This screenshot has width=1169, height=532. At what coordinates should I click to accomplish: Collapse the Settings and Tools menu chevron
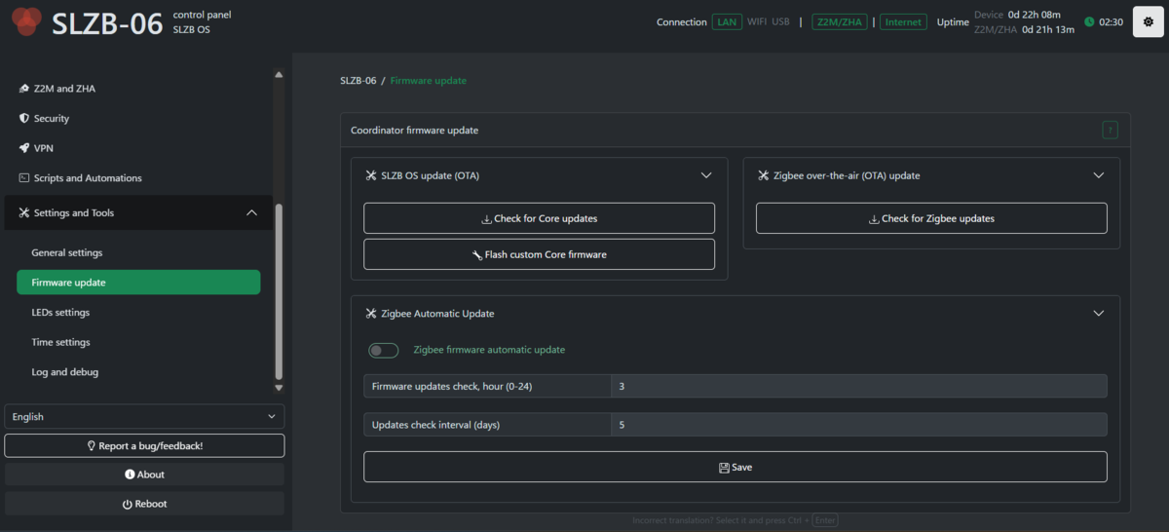click(x=251, y=213)
